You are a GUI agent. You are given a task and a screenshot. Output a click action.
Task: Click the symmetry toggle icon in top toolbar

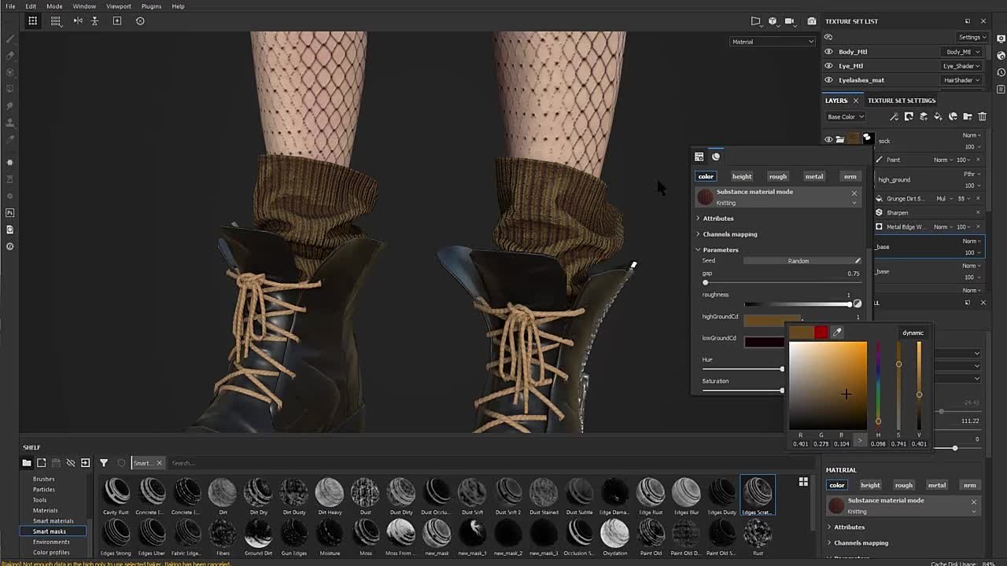coord(78,20)
